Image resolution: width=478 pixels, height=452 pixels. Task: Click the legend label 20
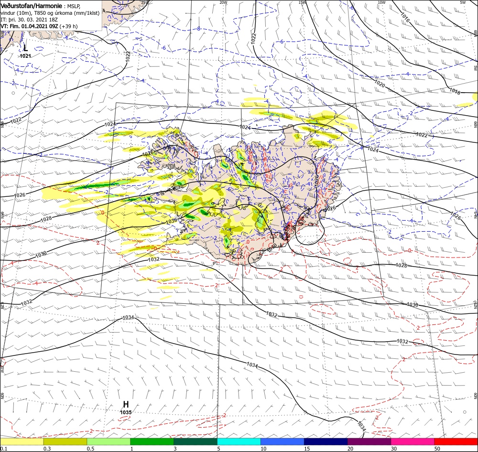pyautogui.click(x=350, y=449)
